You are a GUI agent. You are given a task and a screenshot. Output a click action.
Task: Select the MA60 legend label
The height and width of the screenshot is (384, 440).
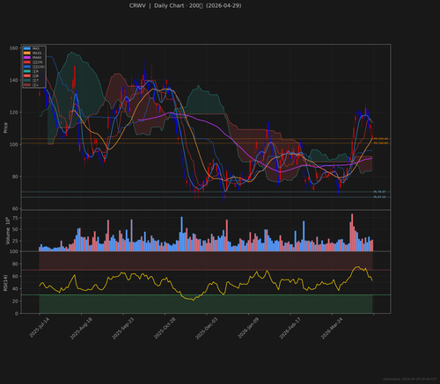tap(37, 57)
